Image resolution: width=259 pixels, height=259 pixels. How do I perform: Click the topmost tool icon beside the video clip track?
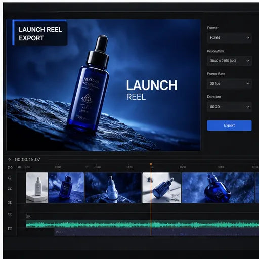click(x=10, y=178)
